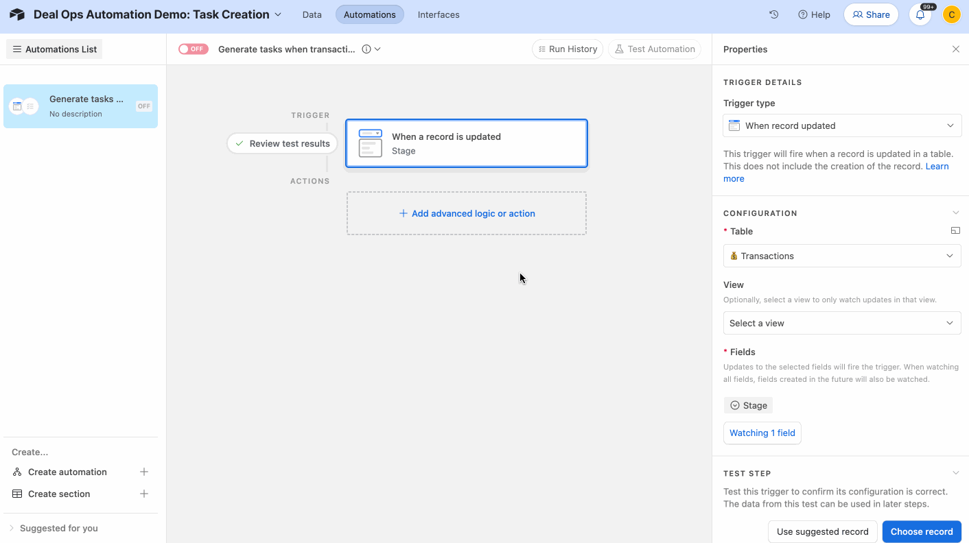Switch to the Interfaces tab

[x=439, y=14]
